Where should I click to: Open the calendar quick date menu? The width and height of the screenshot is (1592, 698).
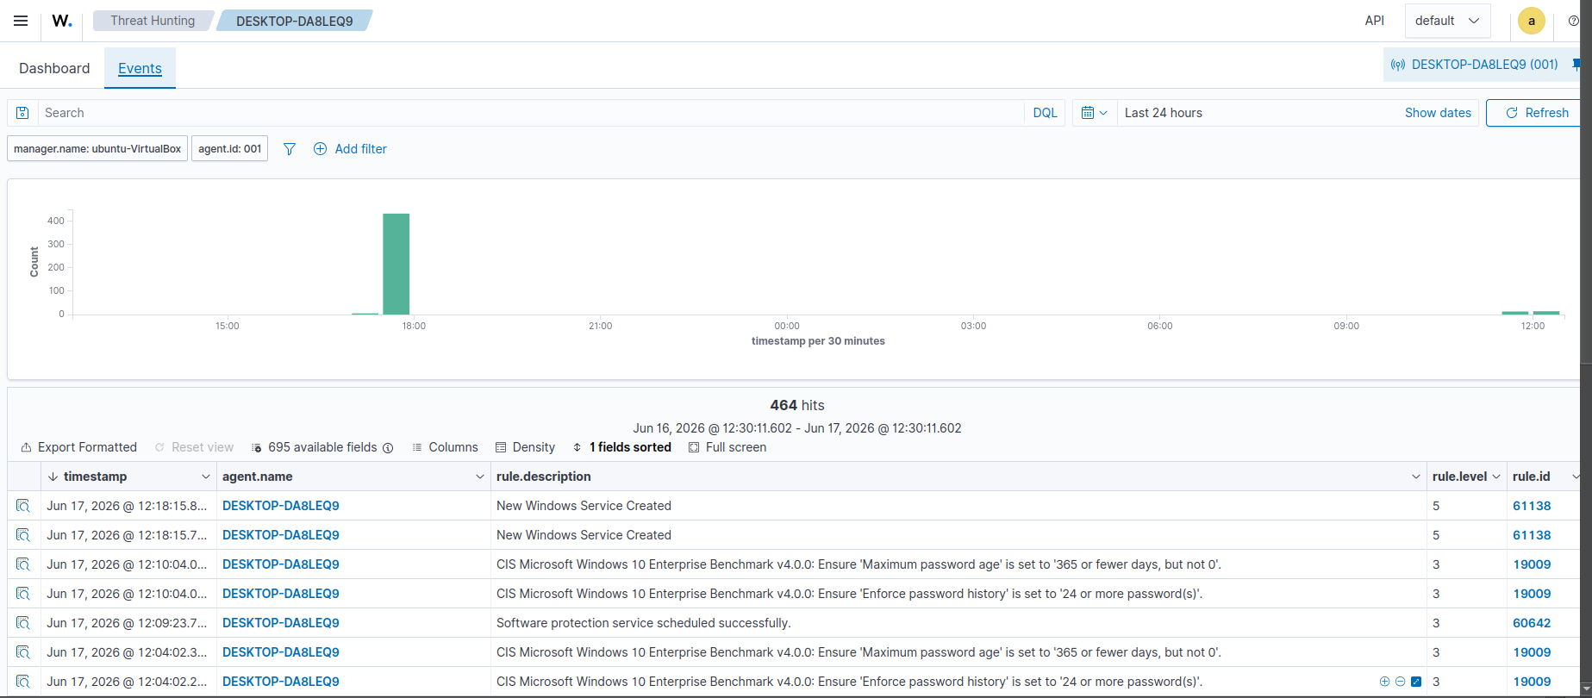(1095, 113)
